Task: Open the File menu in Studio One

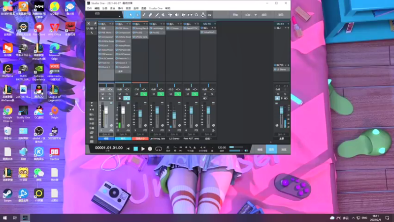Action: (90, 8)
